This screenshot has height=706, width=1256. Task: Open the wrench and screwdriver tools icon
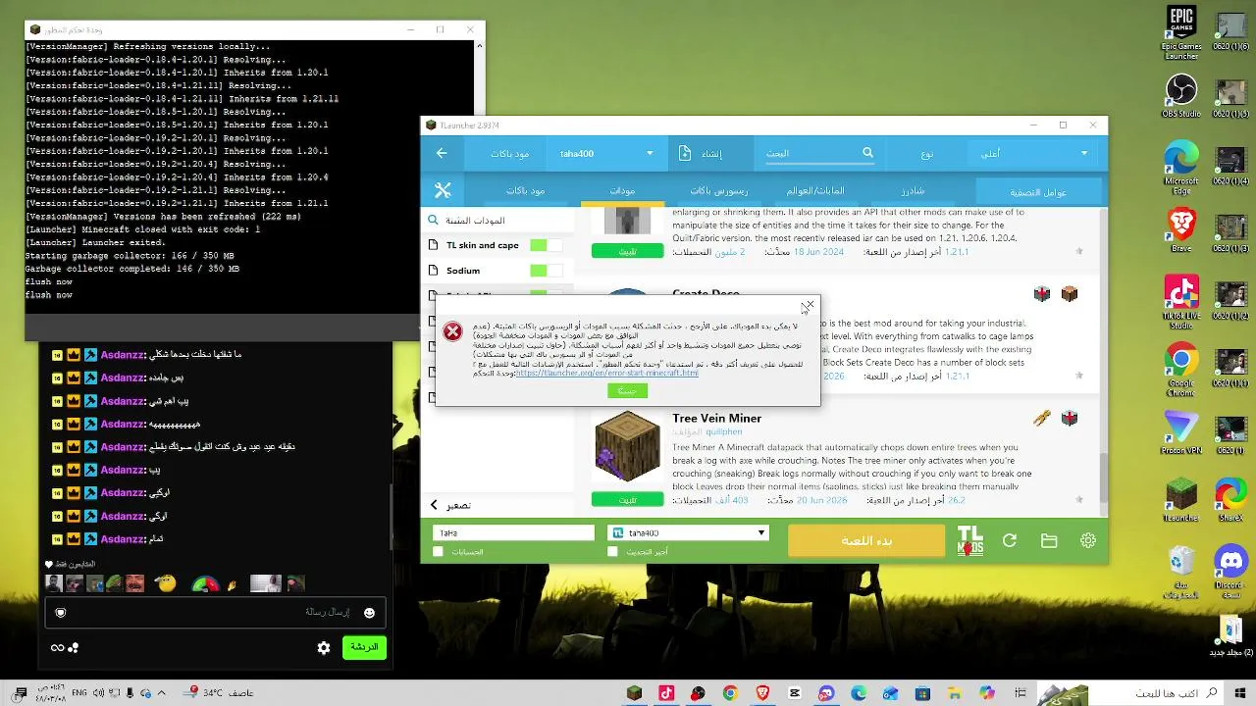tap(443, 190)
